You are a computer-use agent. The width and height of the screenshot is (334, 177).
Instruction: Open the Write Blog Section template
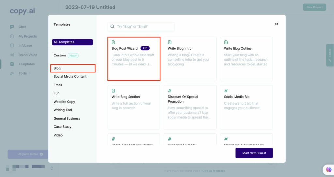click(134, 107)
